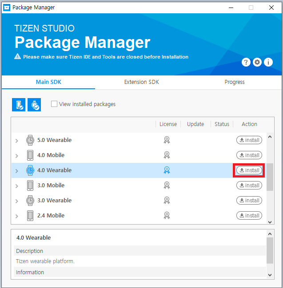The height and width of the screenshot is (288, 283).
Task: Click the details panel scrollbar thumb
Action: click(270, 251)
